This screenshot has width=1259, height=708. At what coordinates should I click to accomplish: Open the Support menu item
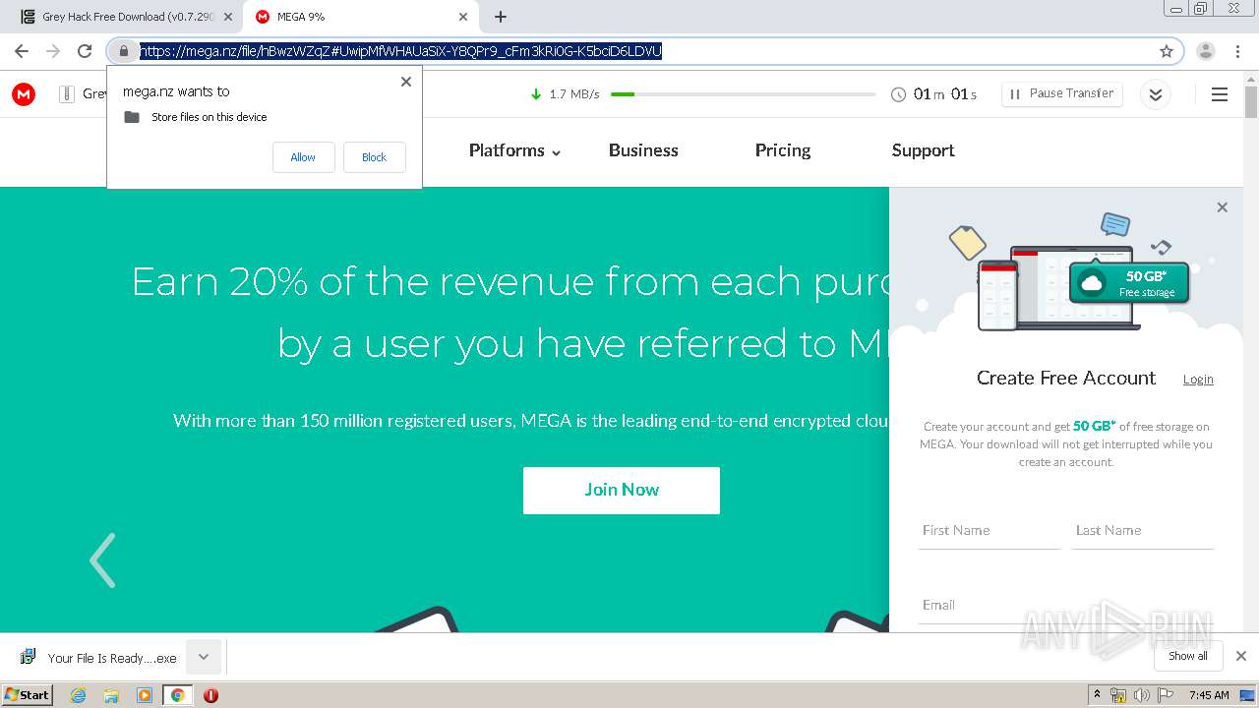tap(923, 150)
